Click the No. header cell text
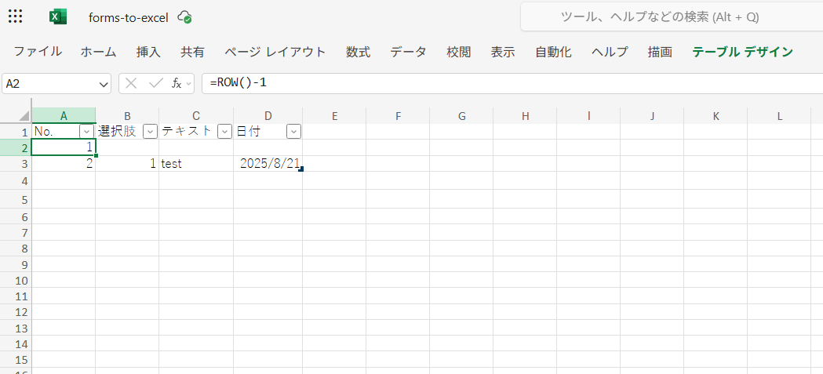This screenshot has height=374, width=823. coord(44,132)
